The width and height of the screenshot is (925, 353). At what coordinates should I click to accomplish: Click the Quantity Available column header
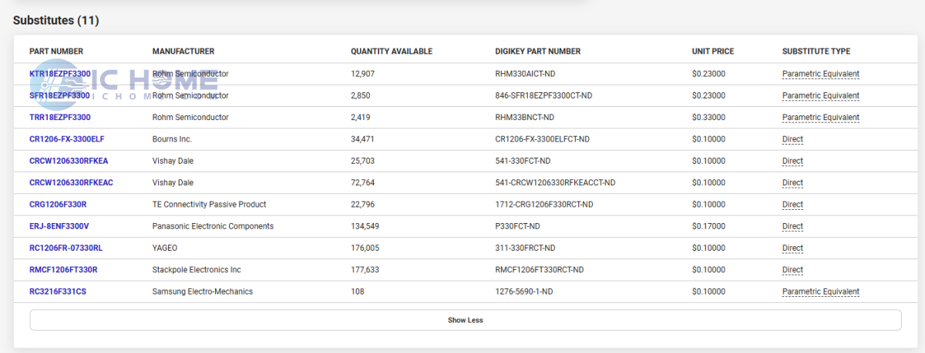[x=391, y=52]
